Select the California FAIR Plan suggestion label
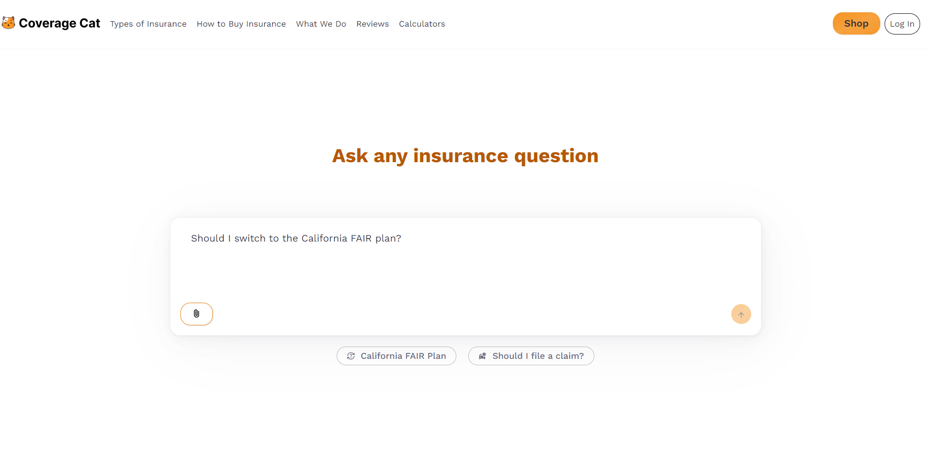Viewport: 927px width, 453px height. 403,356
